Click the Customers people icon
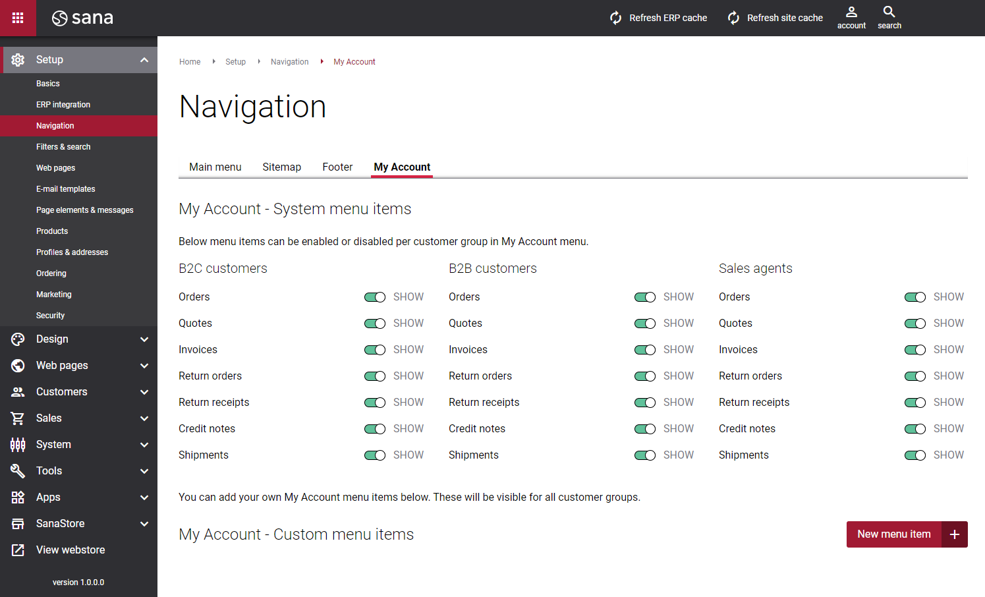 (x=18, y=392)
